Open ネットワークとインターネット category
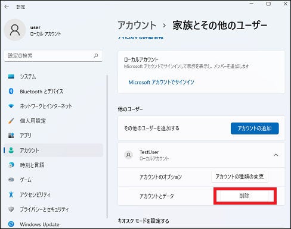Viewport: 291px width, 229px height. (x=54, y=106)
